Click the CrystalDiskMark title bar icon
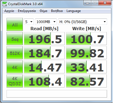This screenshot has width=113, height=103. coord(5,4)
